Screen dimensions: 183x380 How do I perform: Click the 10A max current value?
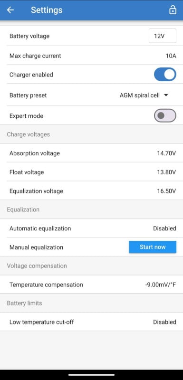pos(171,56)
